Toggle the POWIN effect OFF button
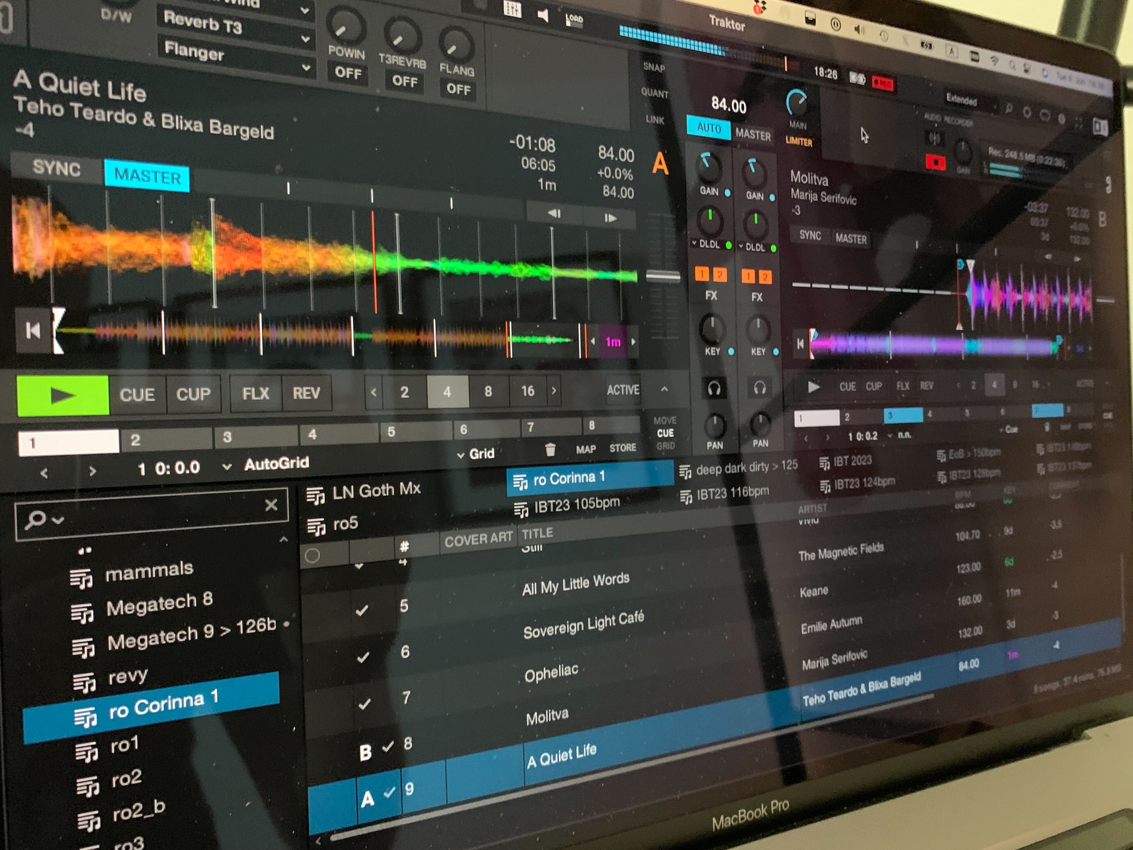The height and width of the screenshot is (850, 1133). point(348,73)
